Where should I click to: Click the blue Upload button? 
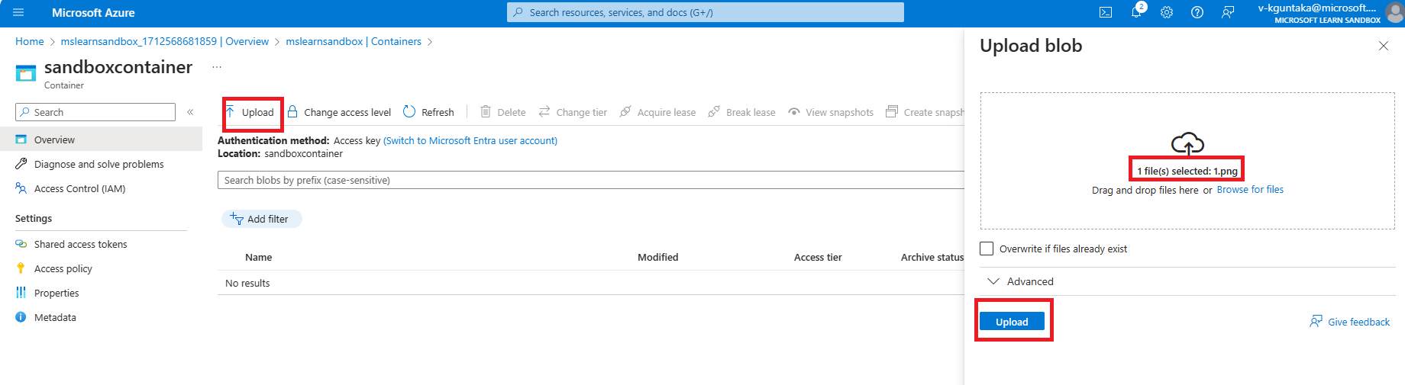(x=1012, y=322)
